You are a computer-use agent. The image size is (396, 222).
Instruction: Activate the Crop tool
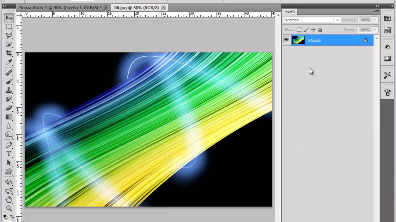tap(9, 54)
